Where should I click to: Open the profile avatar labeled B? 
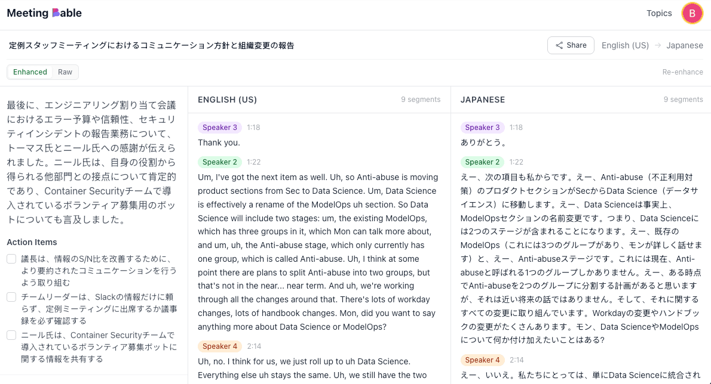click(692, 13)
